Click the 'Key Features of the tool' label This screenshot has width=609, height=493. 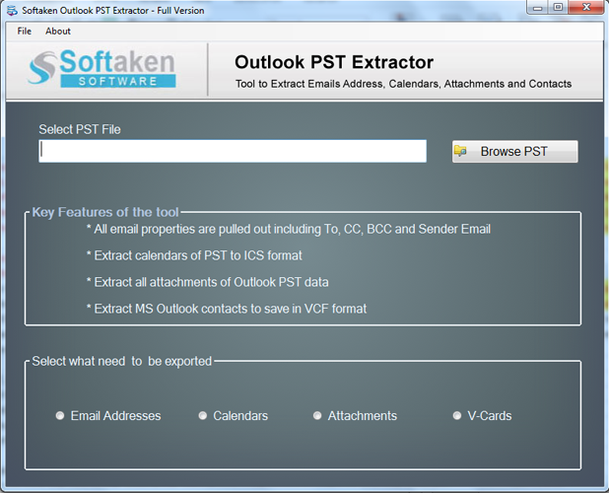click(105, 212)
